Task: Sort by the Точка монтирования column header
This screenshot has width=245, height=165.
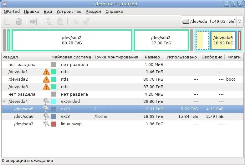Action: click(x=116, y=57)
